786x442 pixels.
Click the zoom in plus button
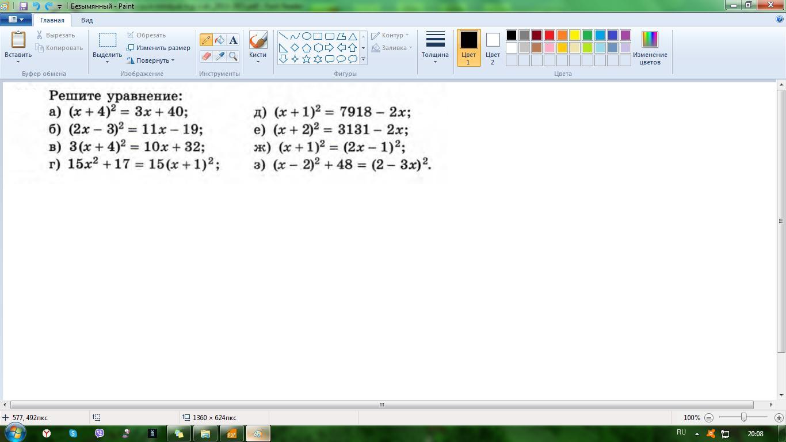click(x=779, y=418)
